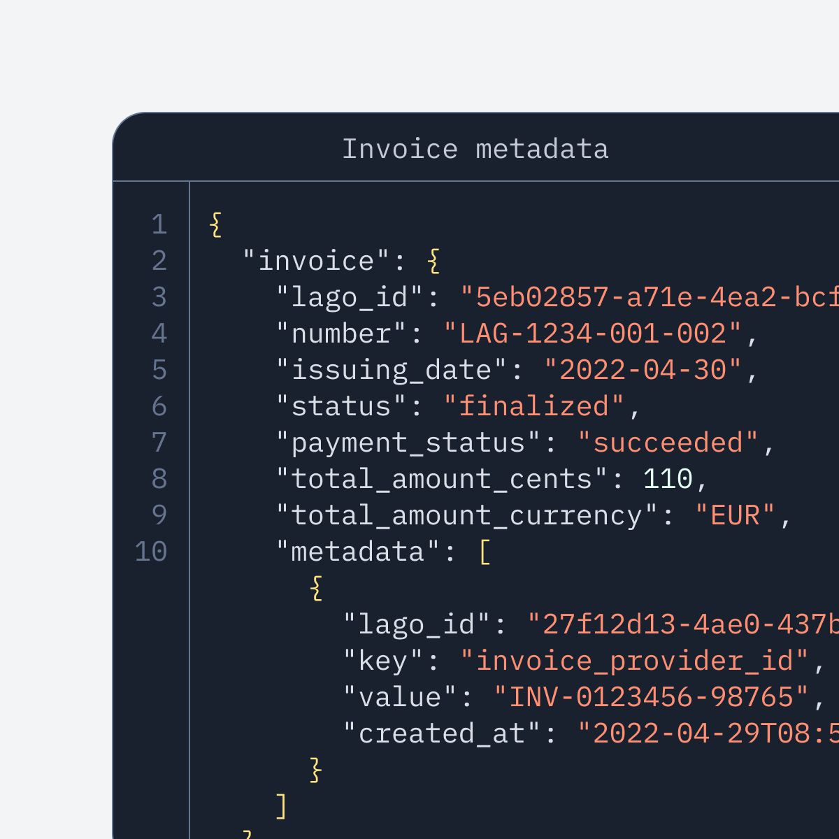
Task: Click the value "finalized"
Action: [x=534, y=406]
